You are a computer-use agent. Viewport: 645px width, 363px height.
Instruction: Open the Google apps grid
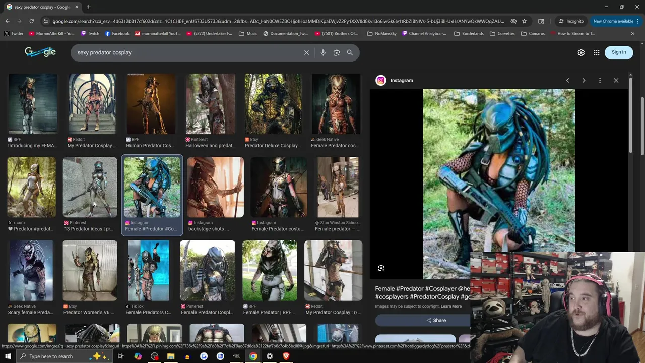point(597,52)
